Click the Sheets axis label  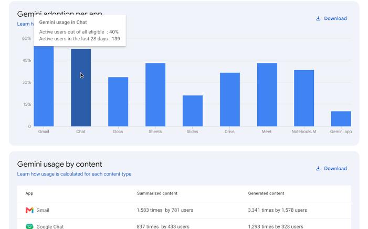click(x=155, y=132)
